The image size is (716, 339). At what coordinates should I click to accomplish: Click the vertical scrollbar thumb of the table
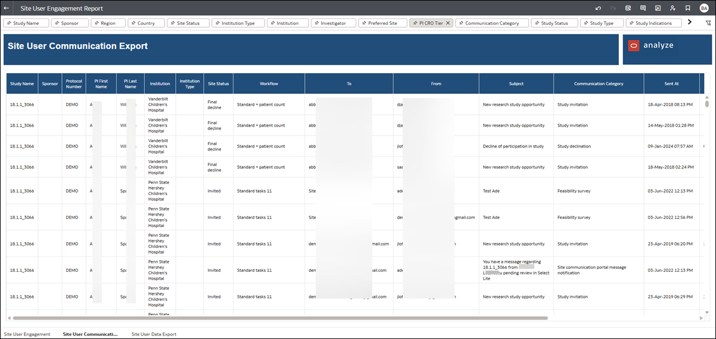click(x=707, y=103)
